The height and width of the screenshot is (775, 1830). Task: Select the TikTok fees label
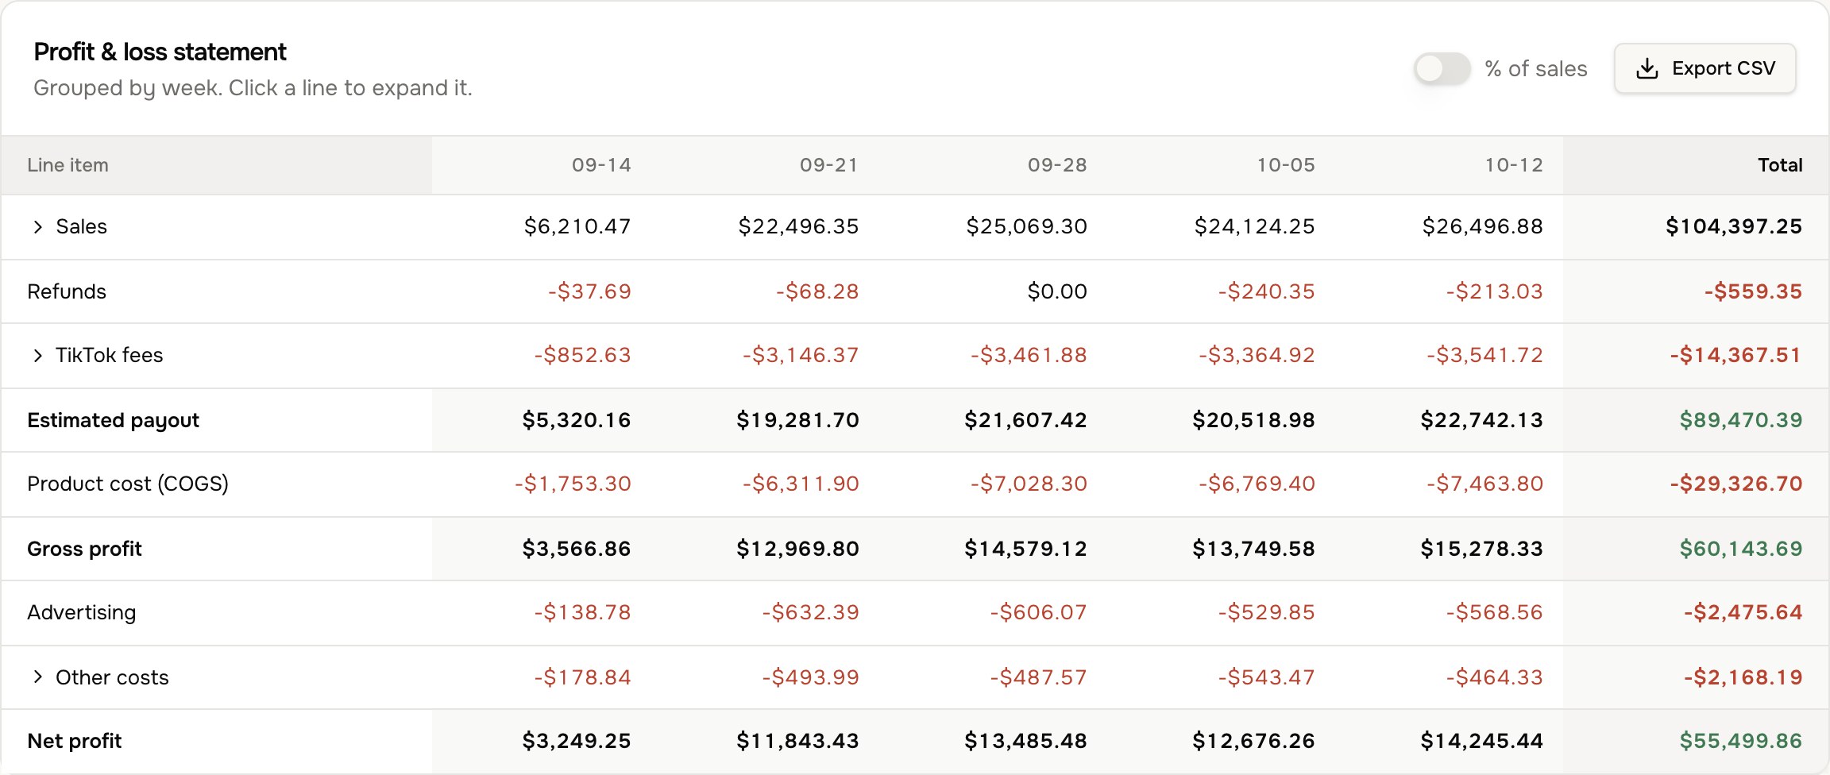tap(109, 356)
